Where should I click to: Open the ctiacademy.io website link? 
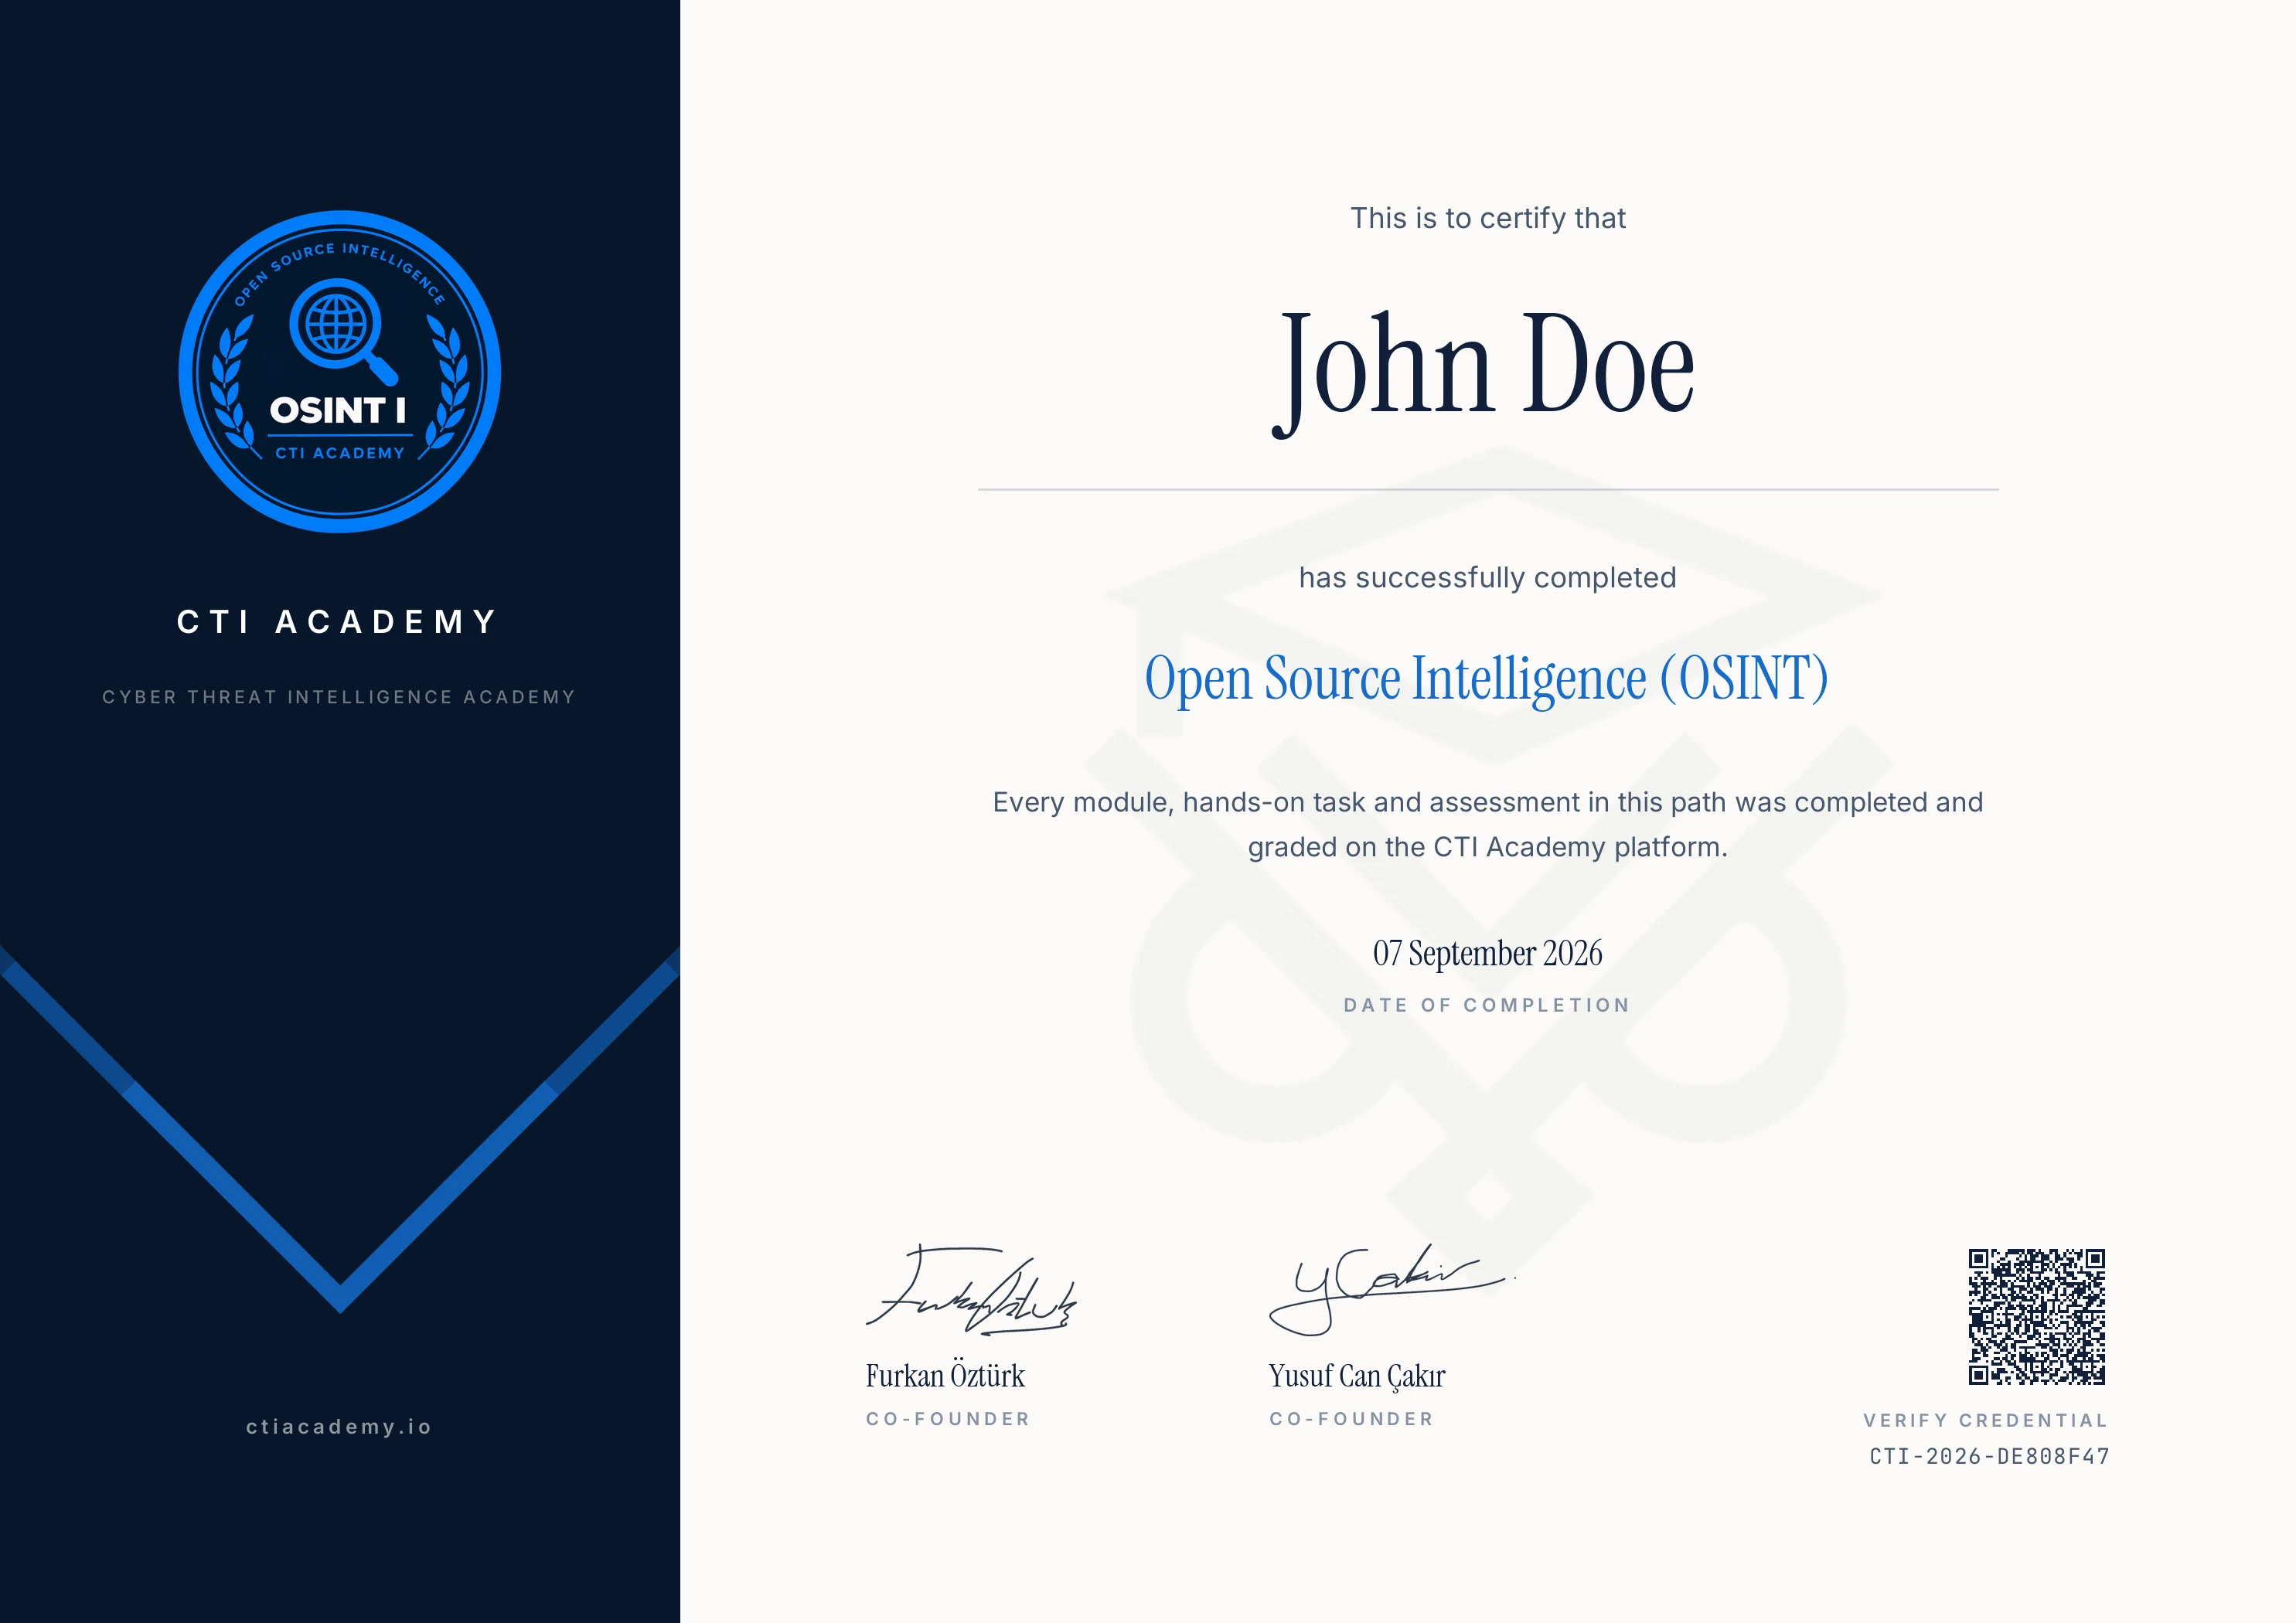(x=339, y=1427)
